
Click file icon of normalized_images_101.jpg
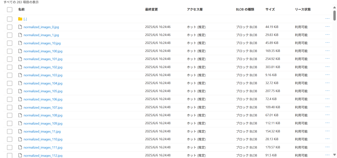pyautogui.click(x=20, y=59)
